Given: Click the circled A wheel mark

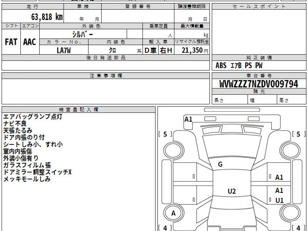Looking at the screenshot, I should pos(174,213).
